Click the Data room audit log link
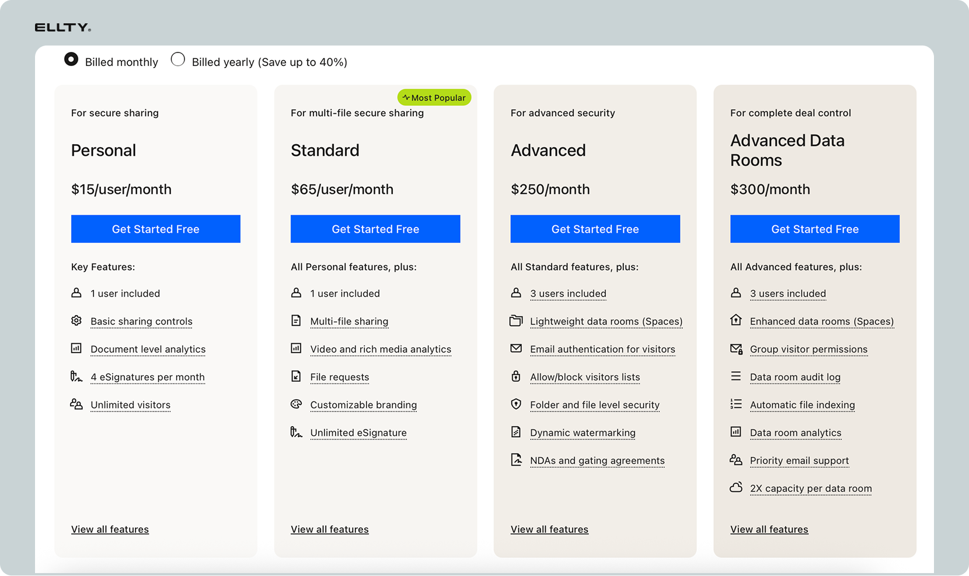This screenshot has width=969, height=576. (x=795, y=377)
